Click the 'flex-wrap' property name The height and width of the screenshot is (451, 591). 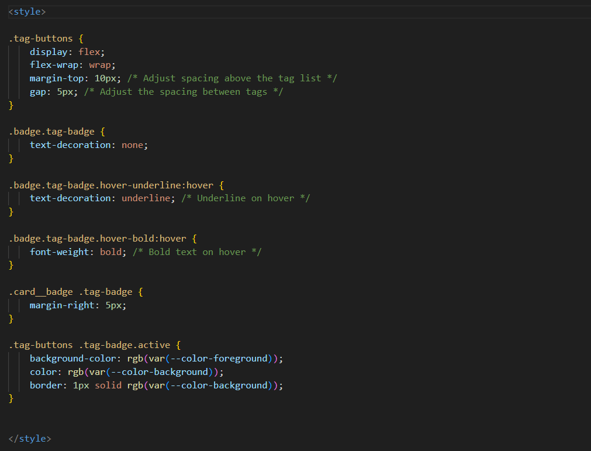point(57,65)
